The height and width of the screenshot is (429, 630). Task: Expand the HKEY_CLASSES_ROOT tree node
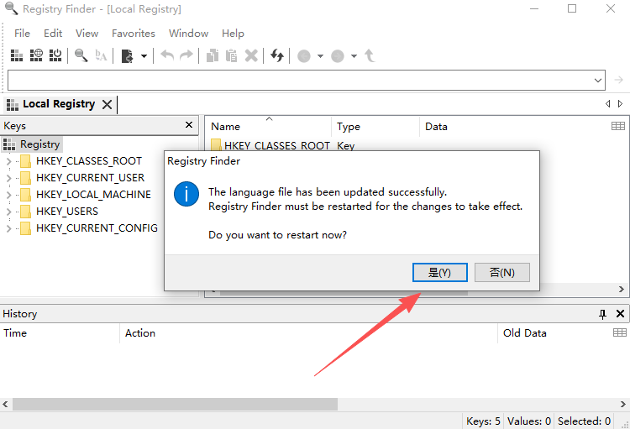coord(9,161)
